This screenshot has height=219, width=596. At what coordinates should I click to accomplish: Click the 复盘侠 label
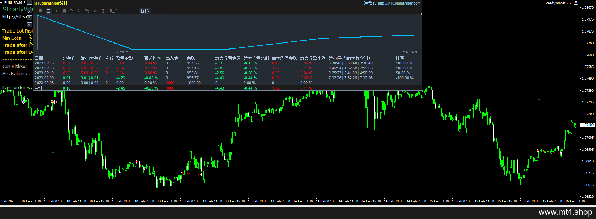(x=370, y=3)
